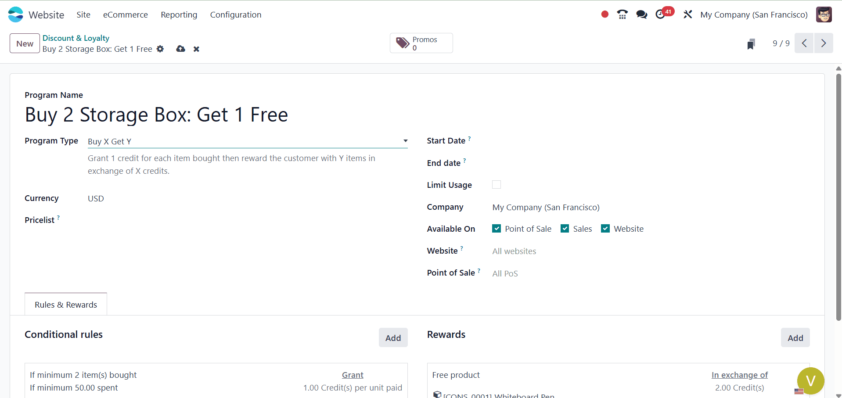Open the Website selection field showing All websites
The image size is (842, 398).
click(x=514, y=251)
